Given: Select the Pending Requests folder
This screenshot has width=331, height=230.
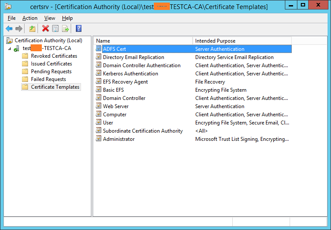Looking at the screenshot, I should (51, 71).
